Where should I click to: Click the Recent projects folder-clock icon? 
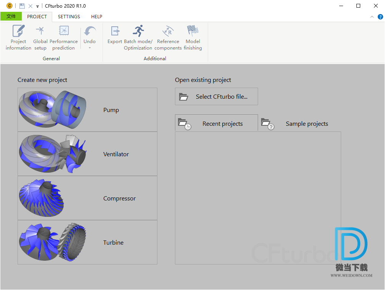pyautogui.click(x=184, y=124)
